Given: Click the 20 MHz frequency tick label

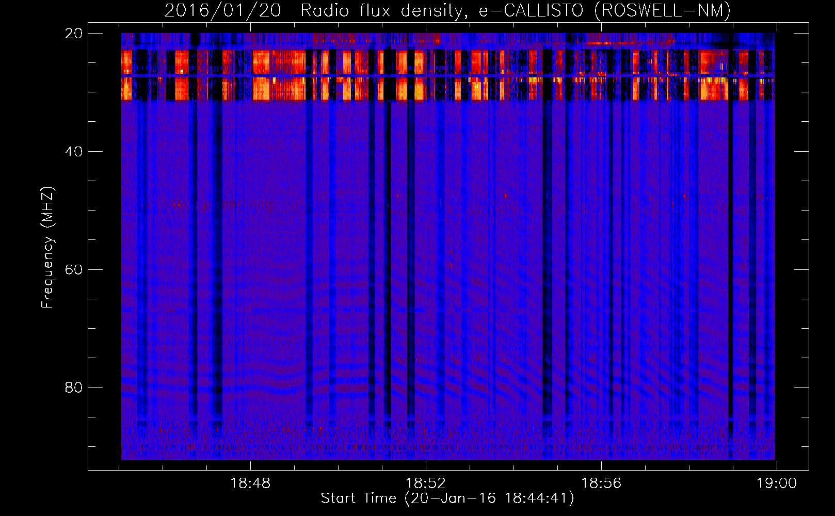Looking at the screenshot, I should [73, 34].
